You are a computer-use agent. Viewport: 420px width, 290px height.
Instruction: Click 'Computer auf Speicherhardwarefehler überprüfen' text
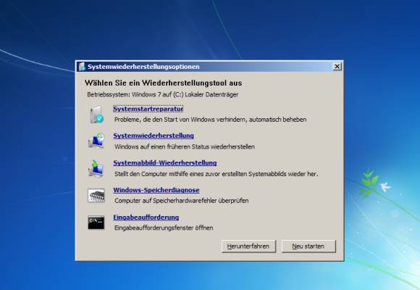pyautogui.click(x=182, y=201)
